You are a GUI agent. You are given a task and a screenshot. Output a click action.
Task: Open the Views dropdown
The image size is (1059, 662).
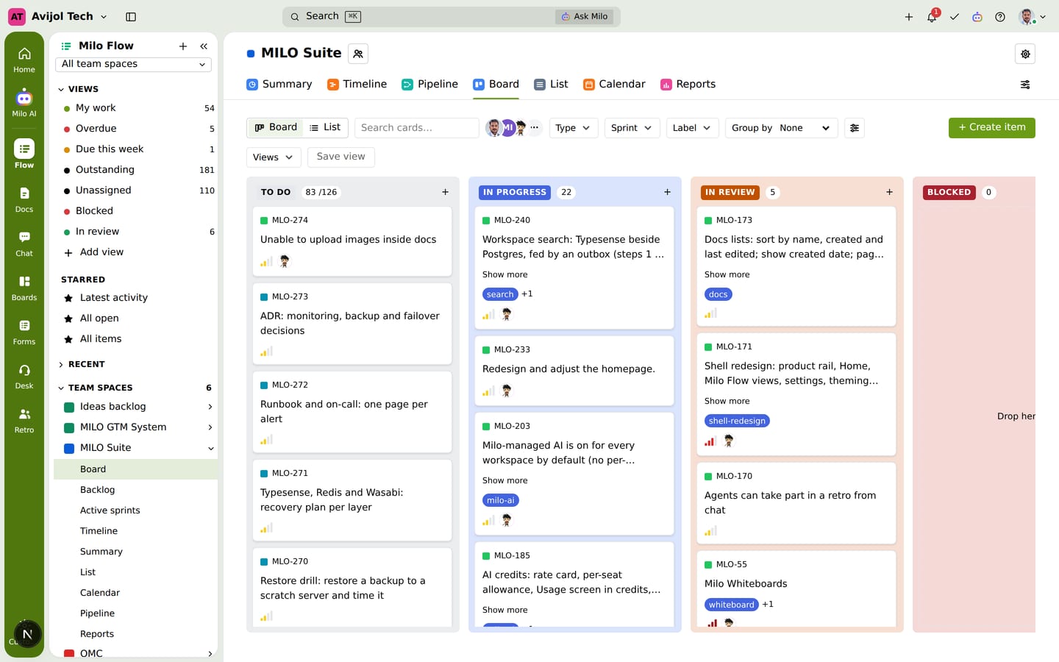click(274, 157)
